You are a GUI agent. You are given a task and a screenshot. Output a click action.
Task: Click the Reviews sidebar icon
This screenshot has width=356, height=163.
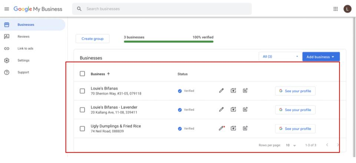coord(7,37)
